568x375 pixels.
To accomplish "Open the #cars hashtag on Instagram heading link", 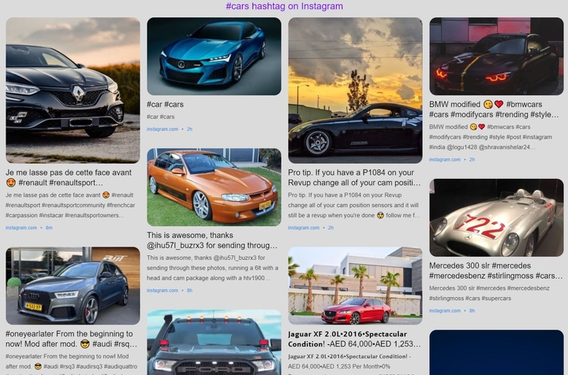I will pos(284,6).
